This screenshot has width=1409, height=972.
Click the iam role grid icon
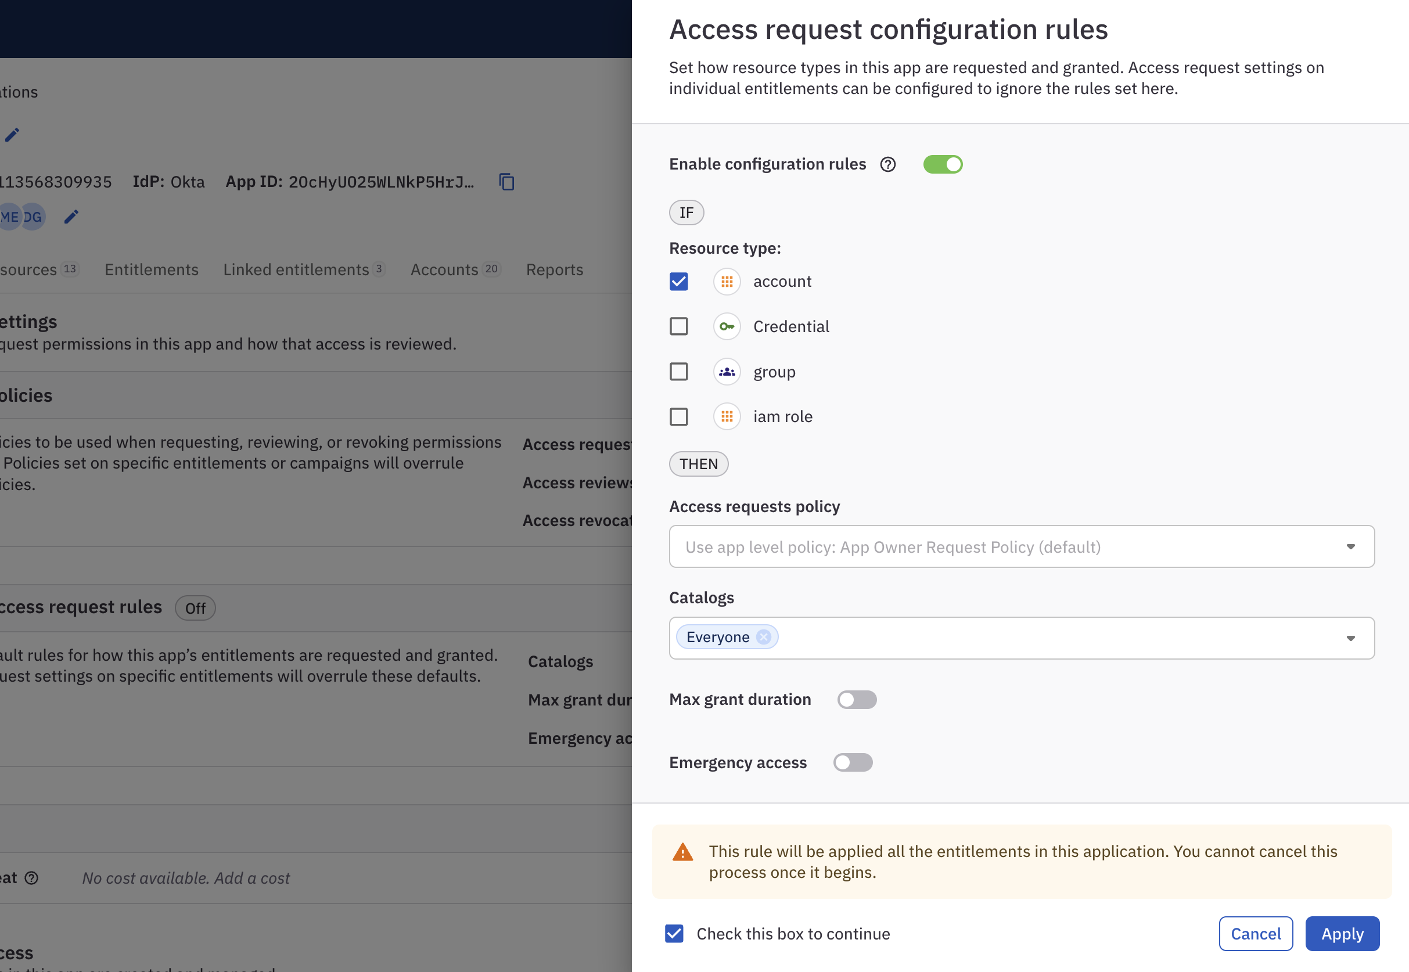[728, 416]
